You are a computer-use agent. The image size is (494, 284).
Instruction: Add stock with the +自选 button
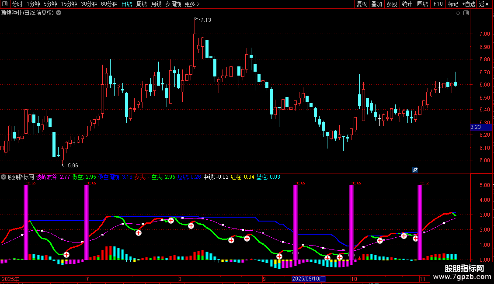click(469, 4)
